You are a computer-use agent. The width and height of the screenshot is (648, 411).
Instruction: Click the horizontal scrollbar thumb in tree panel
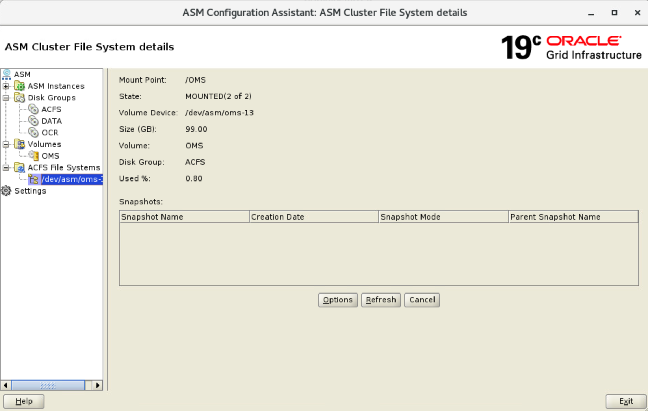coord(48,385)
